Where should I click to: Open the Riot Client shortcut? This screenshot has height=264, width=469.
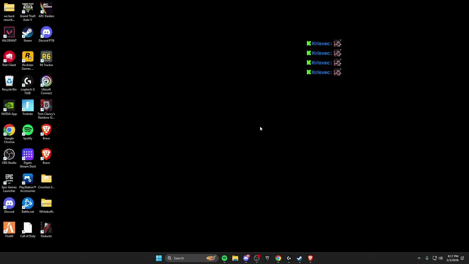[9, 59]
